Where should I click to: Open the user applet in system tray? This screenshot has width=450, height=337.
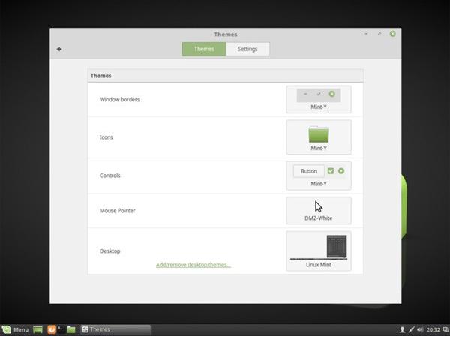(403, 329)
